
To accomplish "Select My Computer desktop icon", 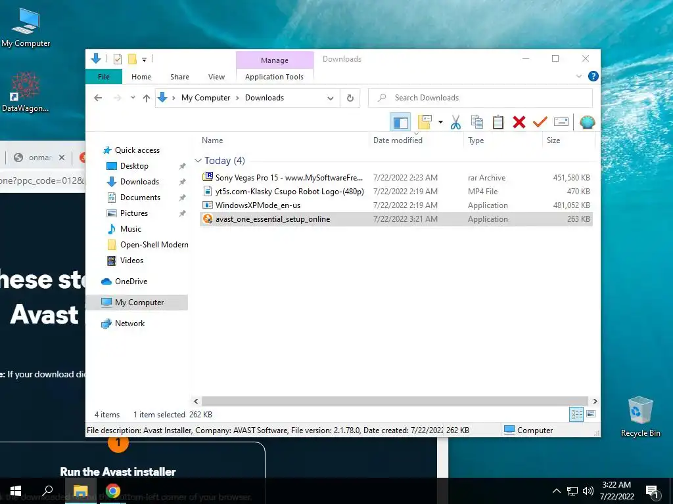I will (x=26, y=28).
